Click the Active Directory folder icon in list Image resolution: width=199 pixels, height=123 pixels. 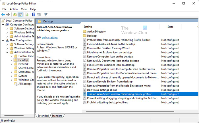pyautogui.click(x=85, y=31)
